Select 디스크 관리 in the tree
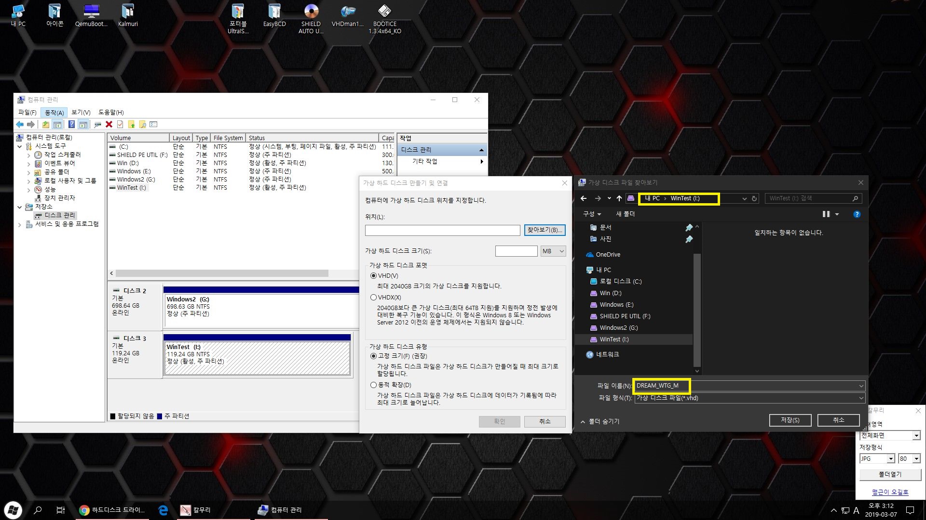The height and width of the screenshot is (520, 926). coord(60,216)
